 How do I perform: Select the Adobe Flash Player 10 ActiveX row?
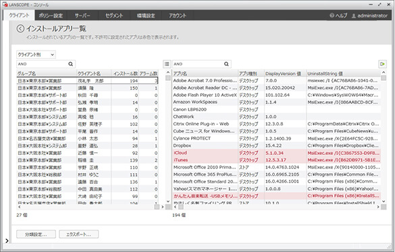click(x=277, y=95)
